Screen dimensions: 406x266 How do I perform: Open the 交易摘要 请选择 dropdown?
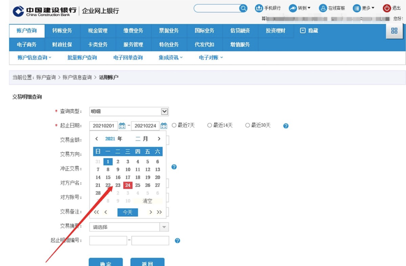[x=129, y=227]
